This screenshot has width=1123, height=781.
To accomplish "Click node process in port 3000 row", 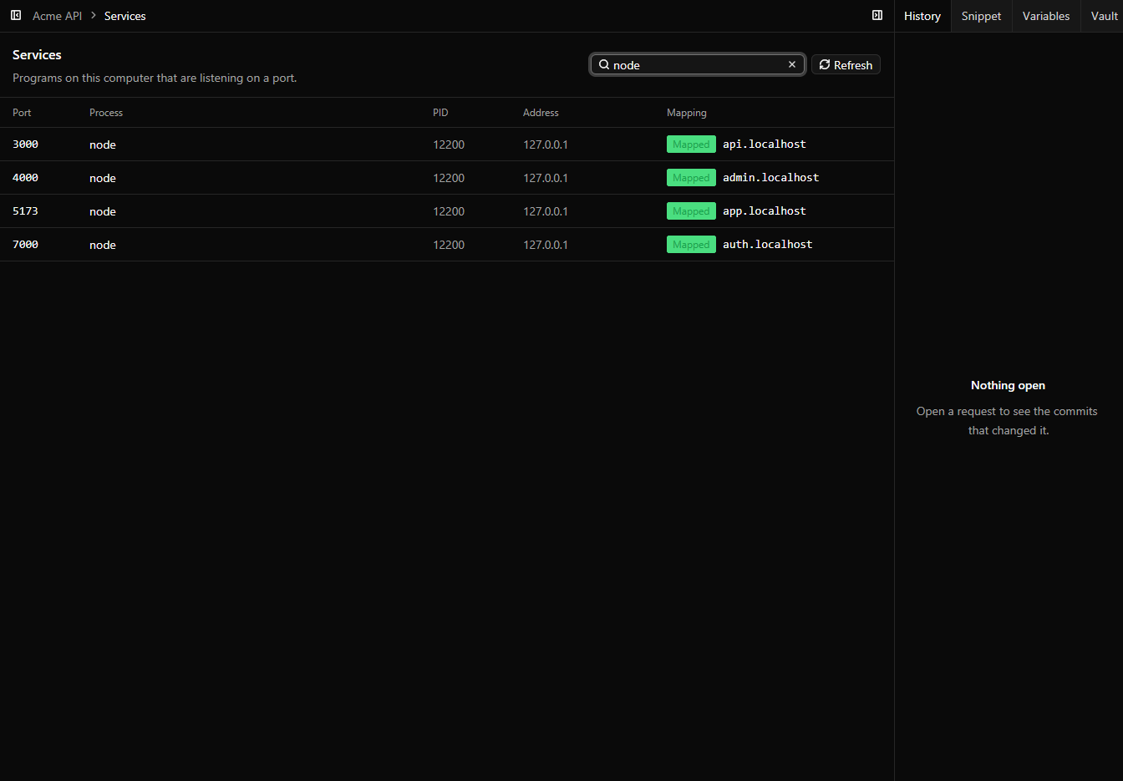I will (103, 145).
